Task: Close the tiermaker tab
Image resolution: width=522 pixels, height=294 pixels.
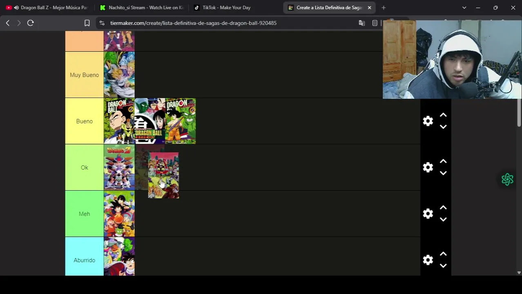Action: (x=369, y=7)
